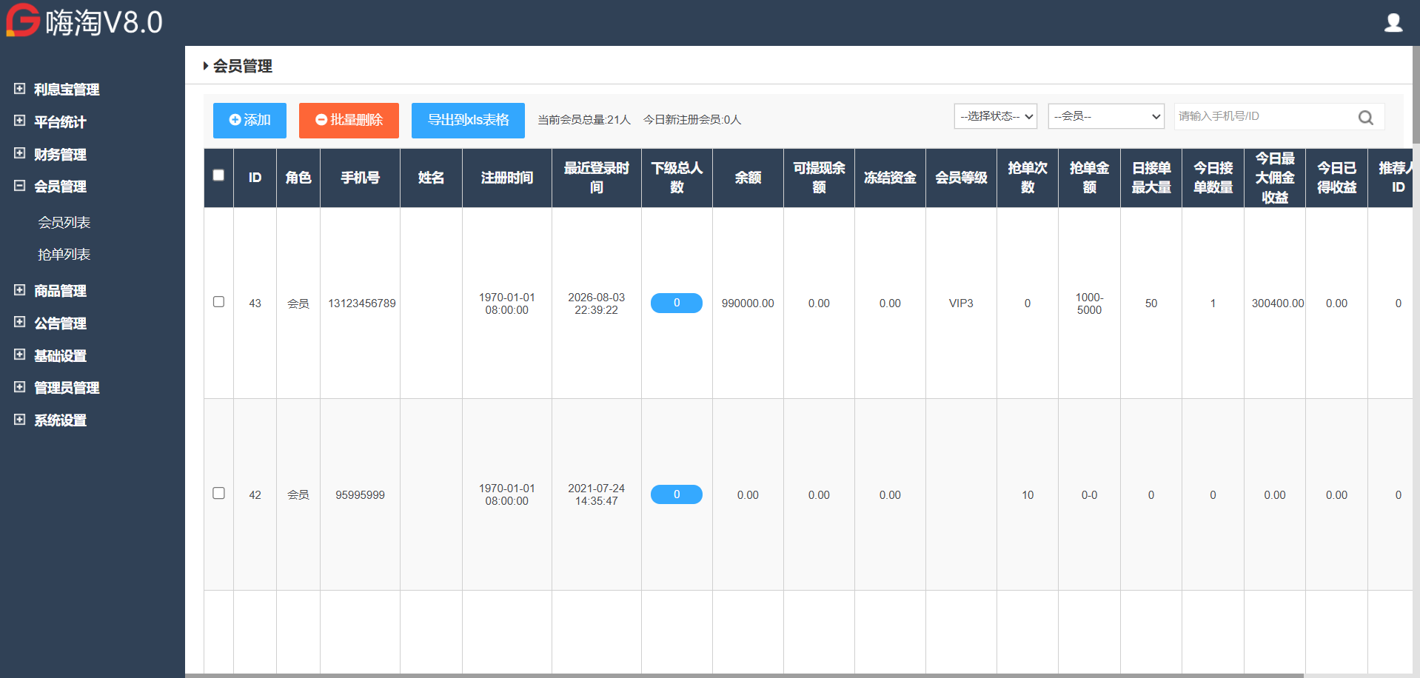This screenshot has height=678, width=1420.
Task: Click the 当前会员总量:21人 text
Action: (584, 120)
